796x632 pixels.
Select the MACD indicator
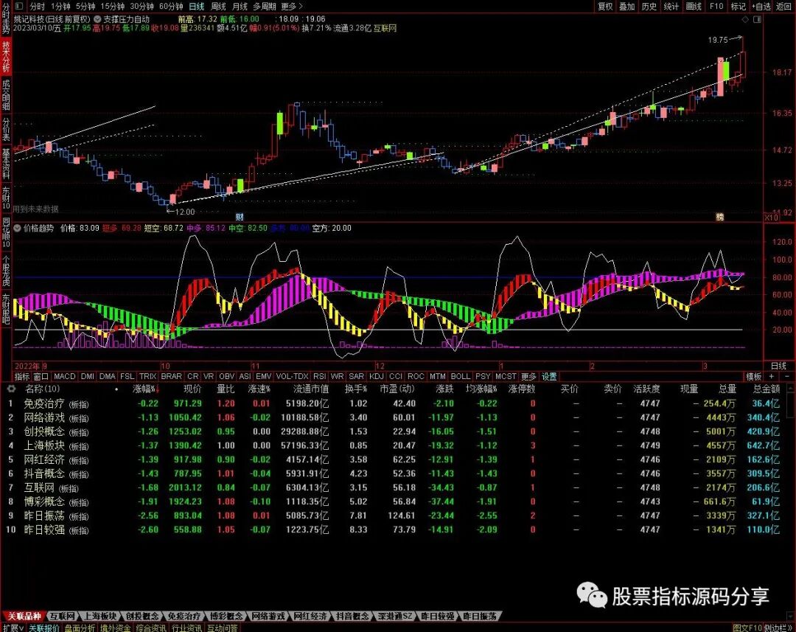(64, 376)
